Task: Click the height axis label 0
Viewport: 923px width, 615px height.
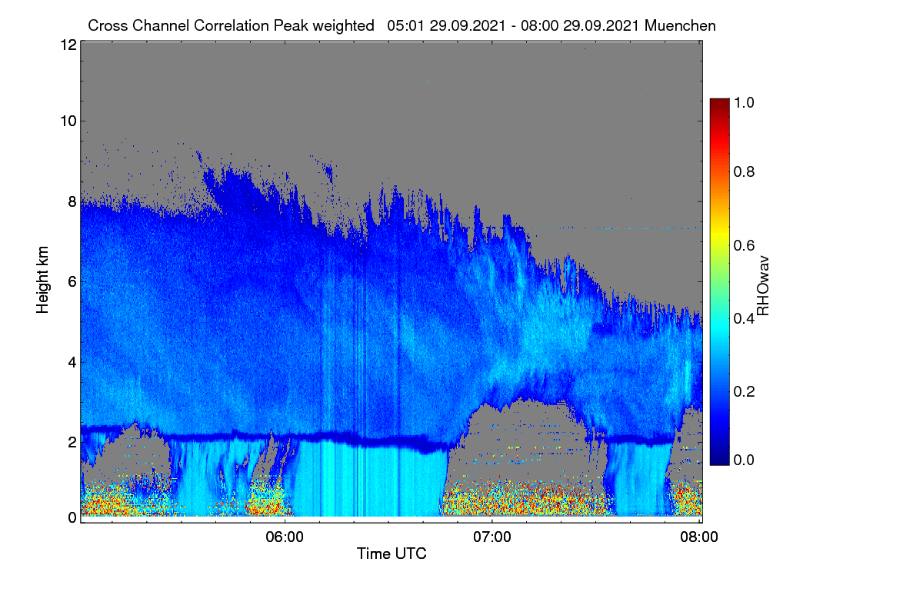Action: (72, 517)
